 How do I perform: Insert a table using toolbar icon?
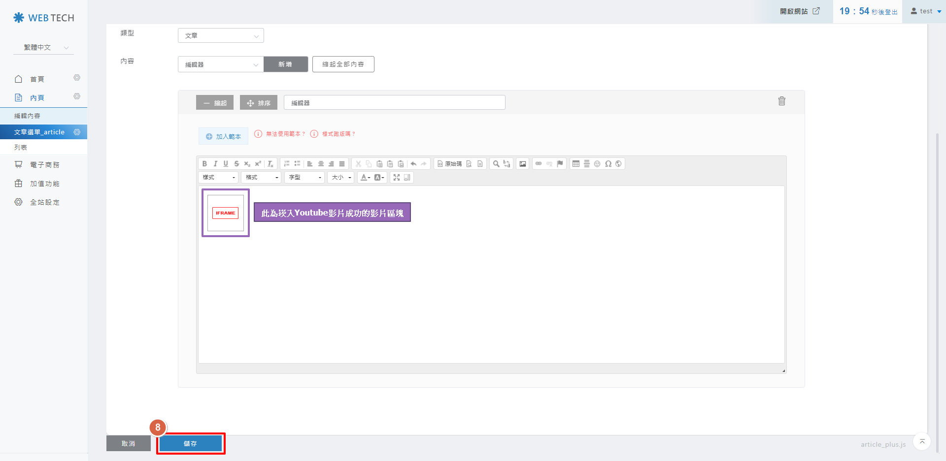pyautogui.click(x=575, y=164)
